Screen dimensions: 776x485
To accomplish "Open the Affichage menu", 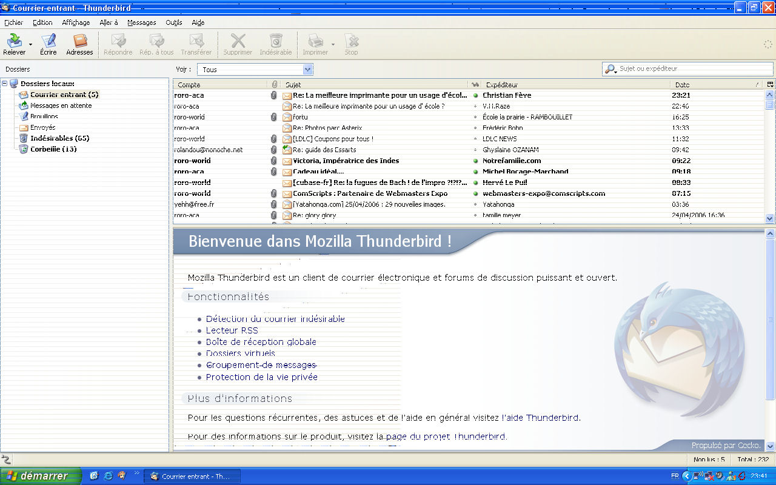I will [x=76, y=22].
